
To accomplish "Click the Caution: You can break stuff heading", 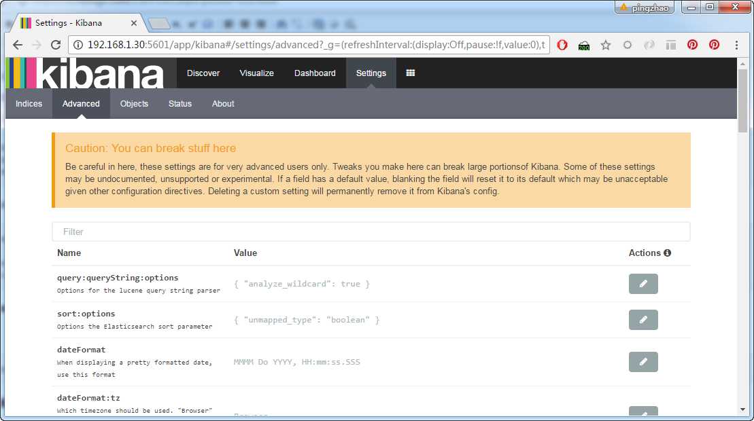I will point(150,148).
